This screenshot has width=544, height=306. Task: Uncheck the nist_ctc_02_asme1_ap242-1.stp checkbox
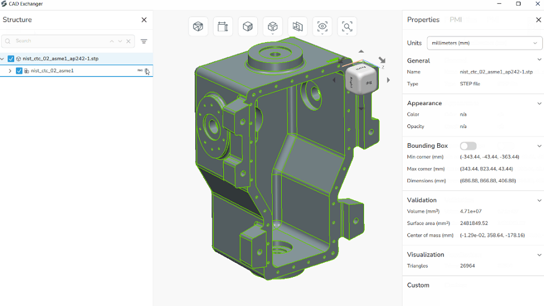(11, 59)
